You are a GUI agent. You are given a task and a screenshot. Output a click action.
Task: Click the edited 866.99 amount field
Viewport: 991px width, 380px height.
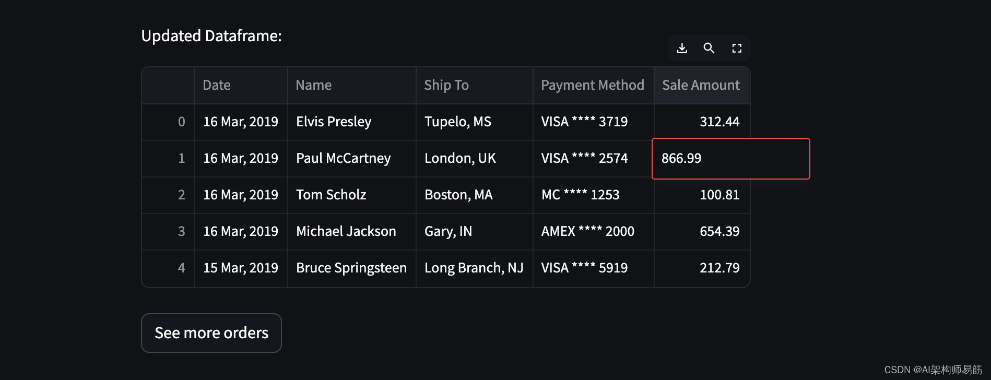[x=730, y=159]
